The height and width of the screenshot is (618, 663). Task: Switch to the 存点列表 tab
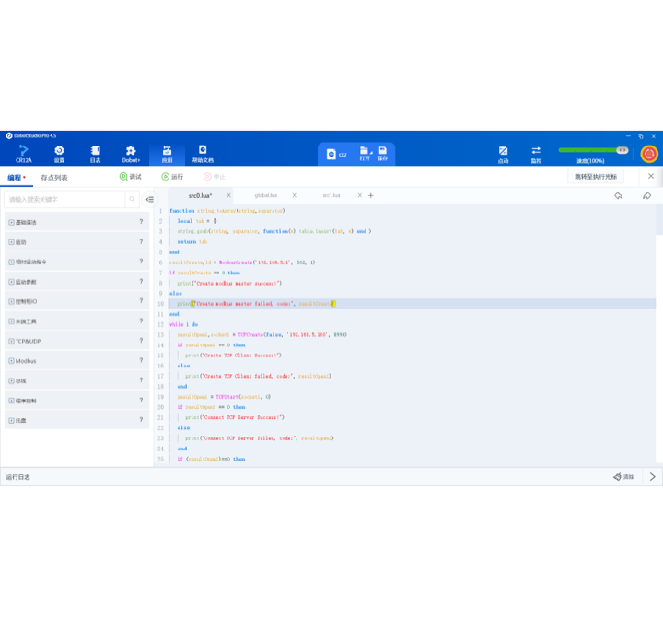pos(54,177)
